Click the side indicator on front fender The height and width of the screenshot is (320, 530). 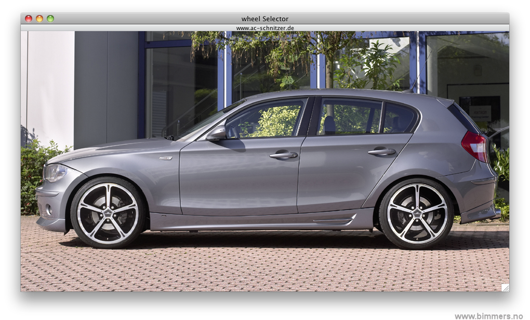[165, 158]
